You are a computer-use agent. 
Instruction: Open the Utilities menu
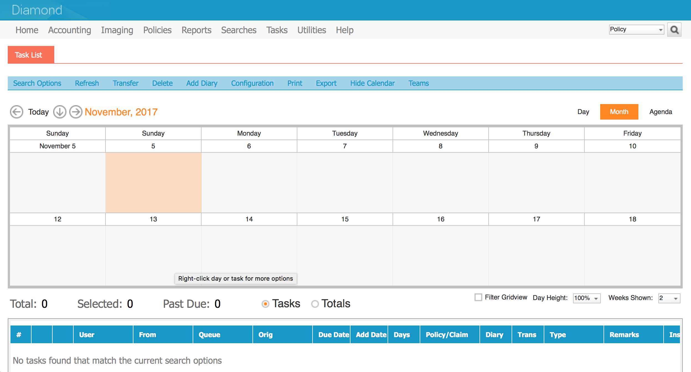pos(311,30)
